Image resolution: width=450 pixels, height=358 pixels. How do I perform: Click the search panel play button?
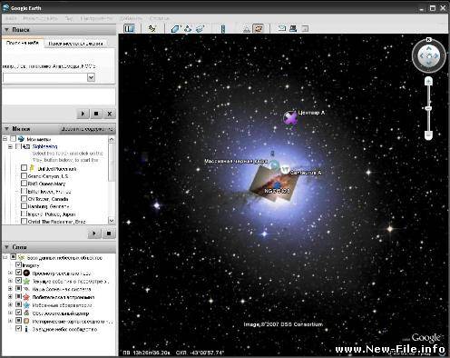pos(83,114)
